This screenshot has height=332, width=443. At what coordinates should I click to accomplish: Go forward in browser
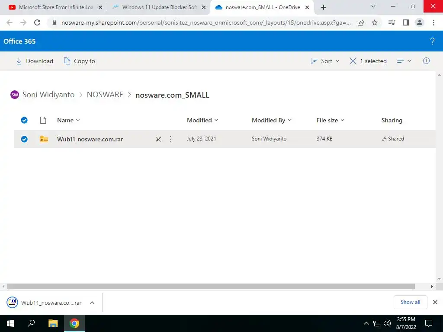(x=23, y=22)
